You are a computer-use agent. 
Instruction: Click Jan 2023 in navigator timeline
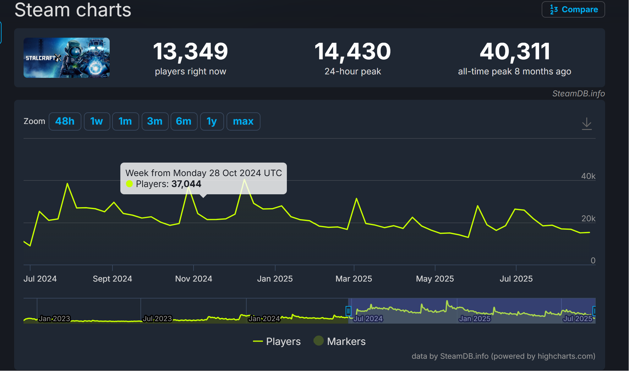[x=54, y=319]
